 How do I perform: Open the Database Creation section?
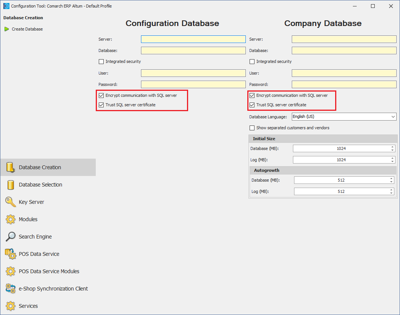[48, 167]
